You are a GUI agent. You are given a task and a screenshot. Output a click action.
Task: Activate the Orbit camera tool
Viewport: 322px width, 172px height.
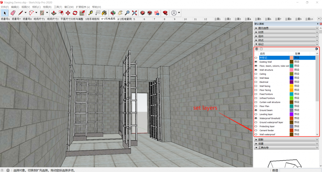pyautogui.click(x=113, y=13)
